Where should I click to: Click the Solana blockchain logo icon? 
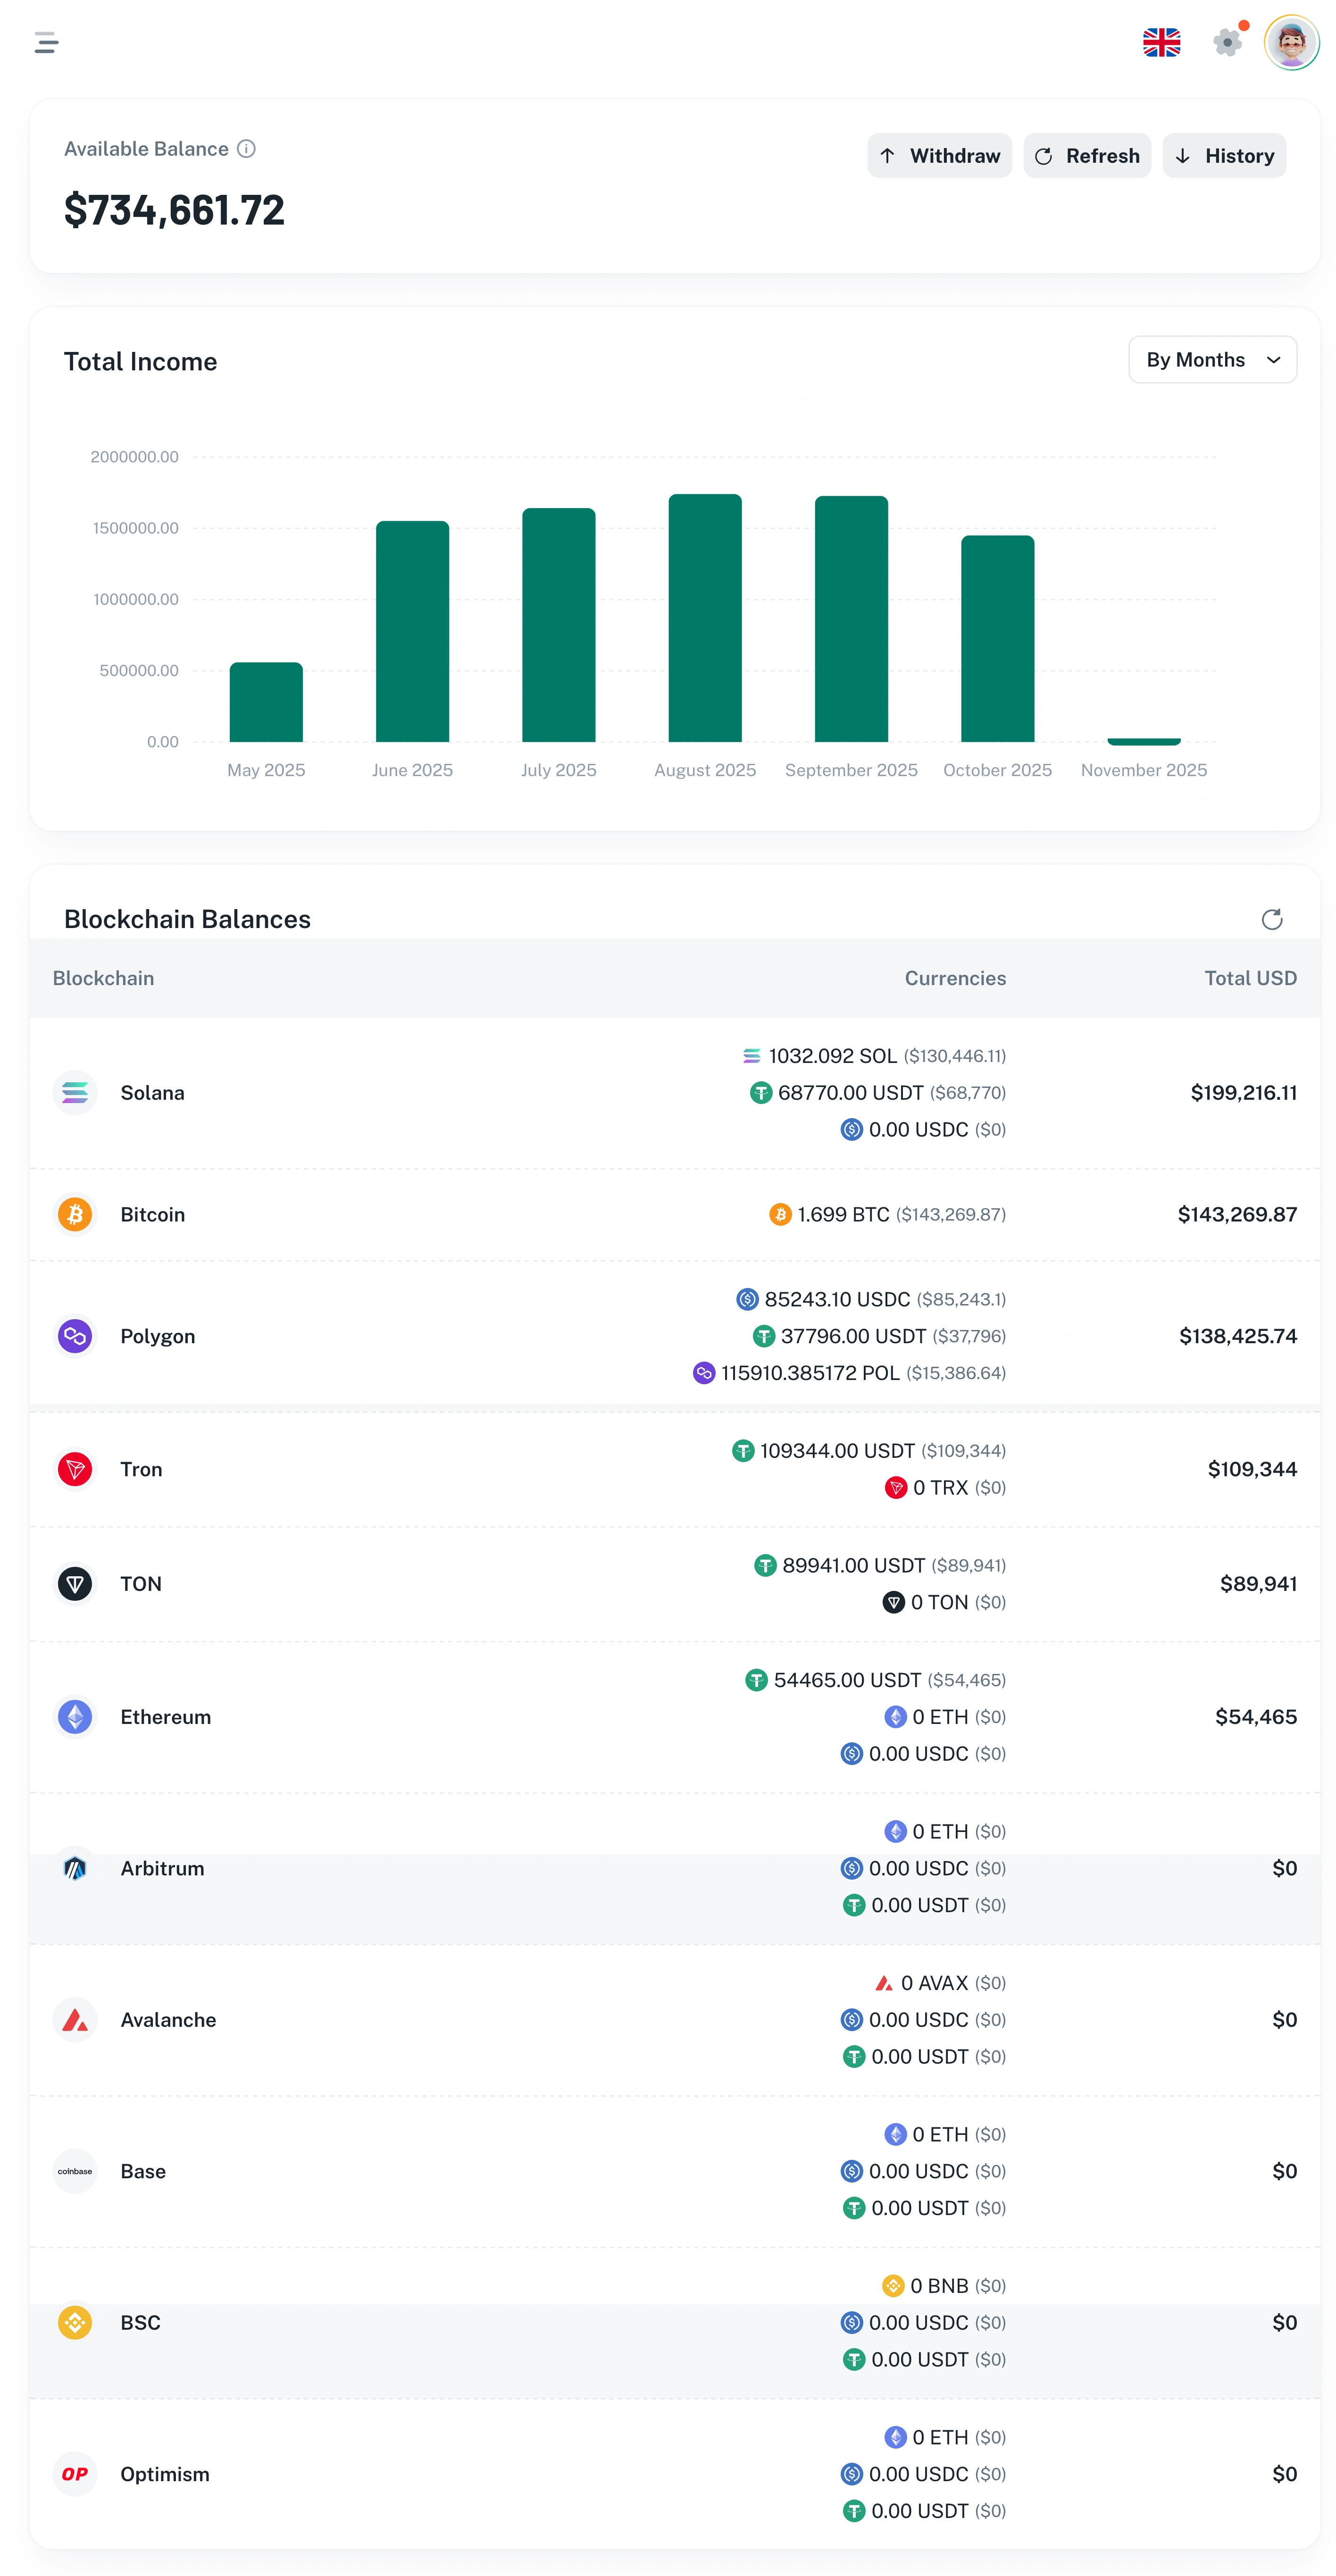pos(75,1093)
